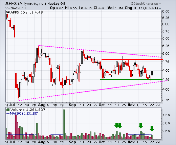This screenshot has width=176, height=145.
Task: Select the AFFX ticker symbol in the title
Action: [x=11, y=3]
